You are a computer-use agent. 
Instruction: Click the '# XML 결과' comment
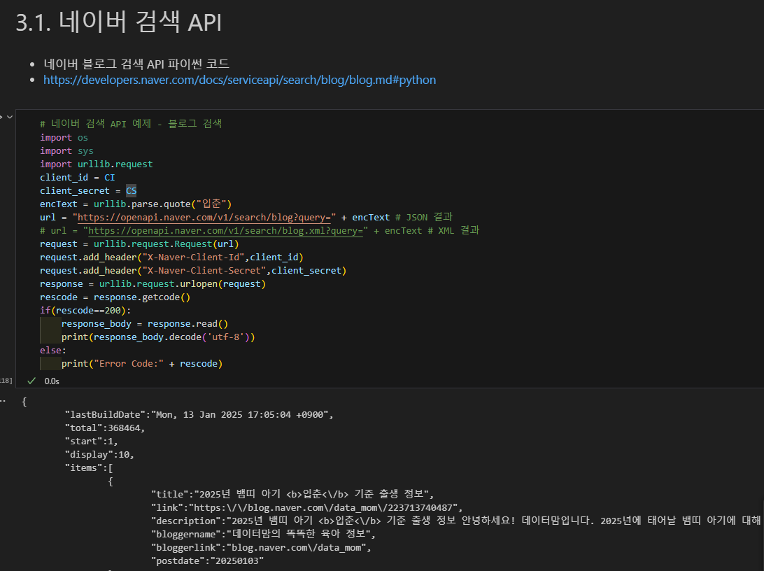453,230
